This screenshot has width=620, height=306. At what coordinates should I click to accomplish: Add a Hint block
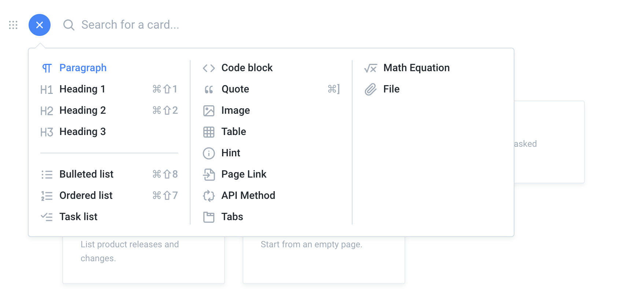coord(230,153)
